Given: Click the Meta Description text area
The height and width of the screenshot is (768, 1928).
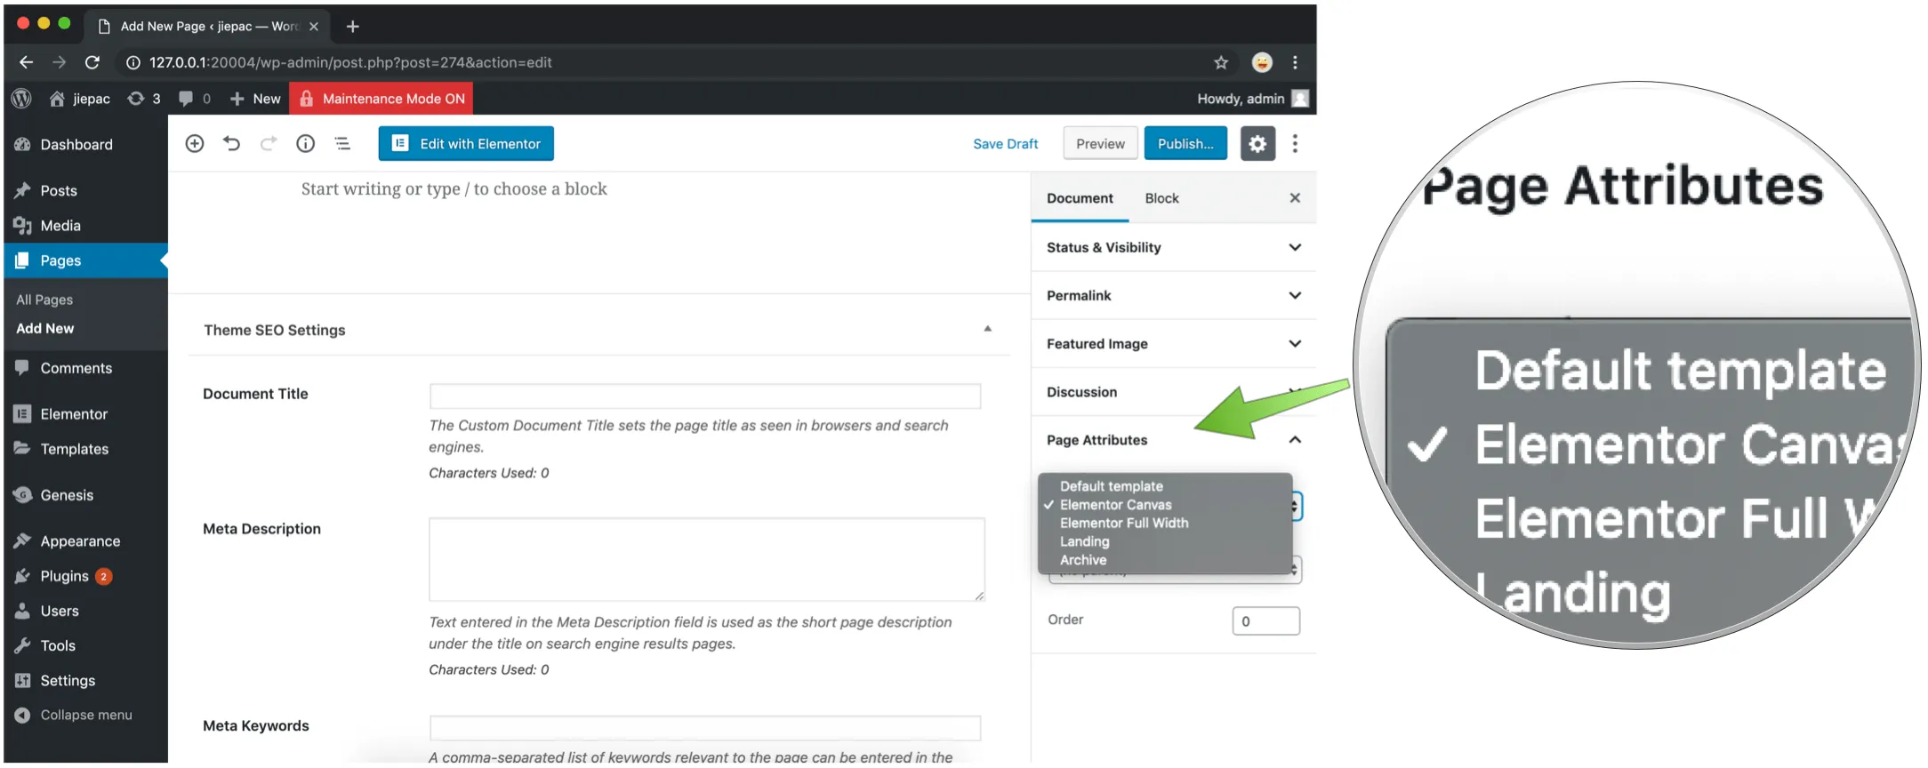Looking at the screenshot, I should [x=707, y=560].
